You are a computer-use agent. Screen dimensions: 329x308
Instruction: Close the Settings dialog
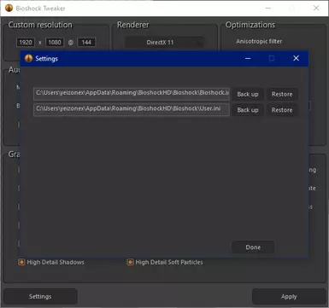296,58
